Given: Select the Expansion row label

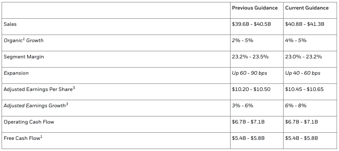Looking at the screenshot, I should [16, 73].
